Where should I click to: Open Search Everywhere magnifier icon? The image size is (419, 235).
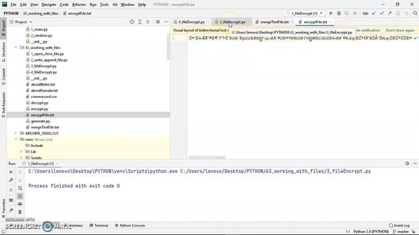pyautogui.click(x=415, y=13)
